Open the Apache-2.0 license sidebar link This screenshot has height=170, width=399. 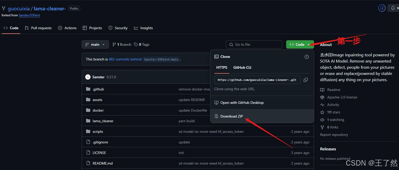[x=339, y=97]
